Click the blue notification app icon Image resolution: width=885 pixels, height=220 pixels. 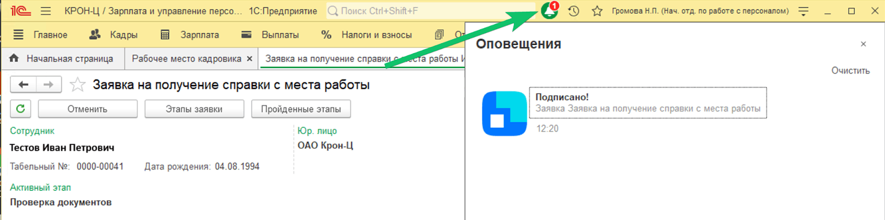pyautogui.click(x=504, y=113)
